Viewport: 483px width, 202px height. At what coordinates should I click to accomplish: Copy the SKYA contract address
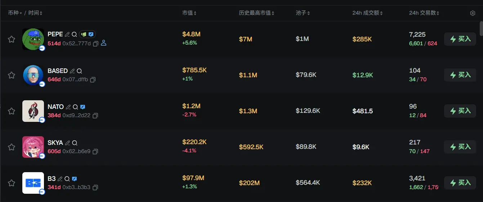click(95, 152)
